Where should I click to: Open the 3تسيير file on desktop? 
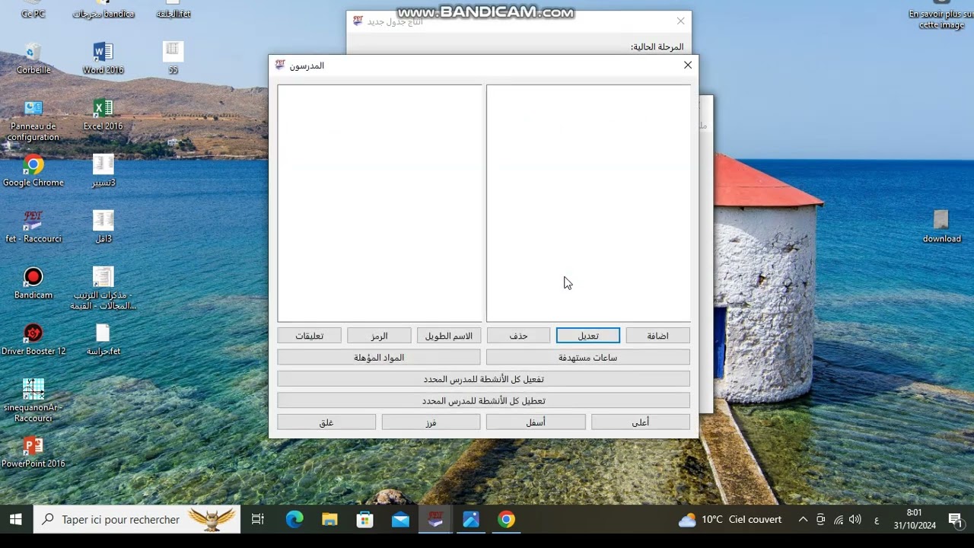[x=103, y=171]
